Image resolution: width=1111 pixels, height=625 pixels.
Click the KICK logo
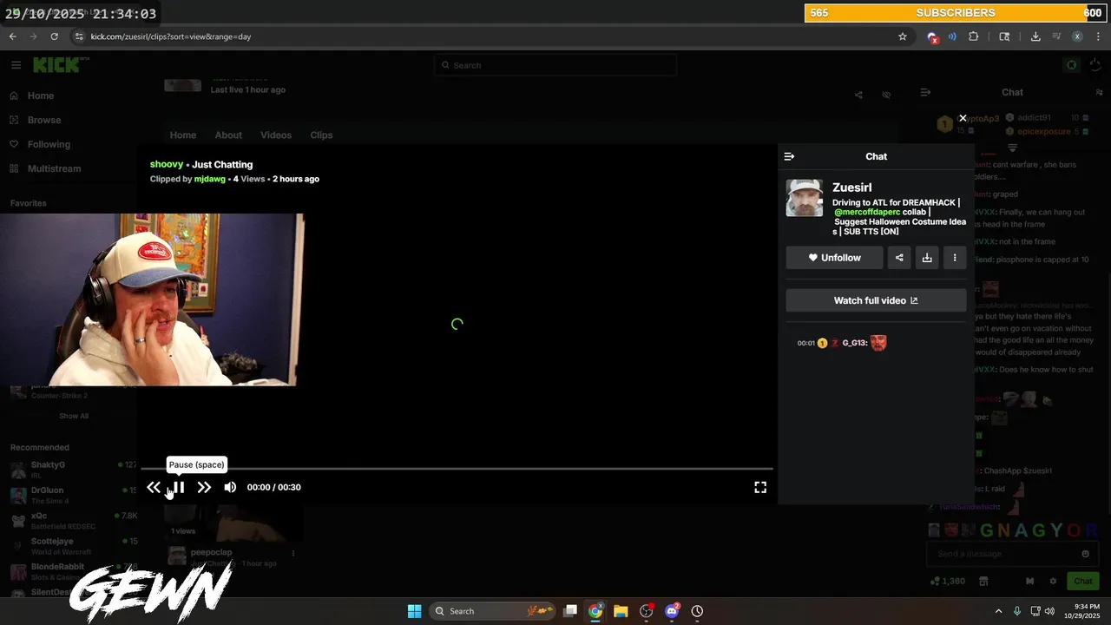[x=58, y=65]
